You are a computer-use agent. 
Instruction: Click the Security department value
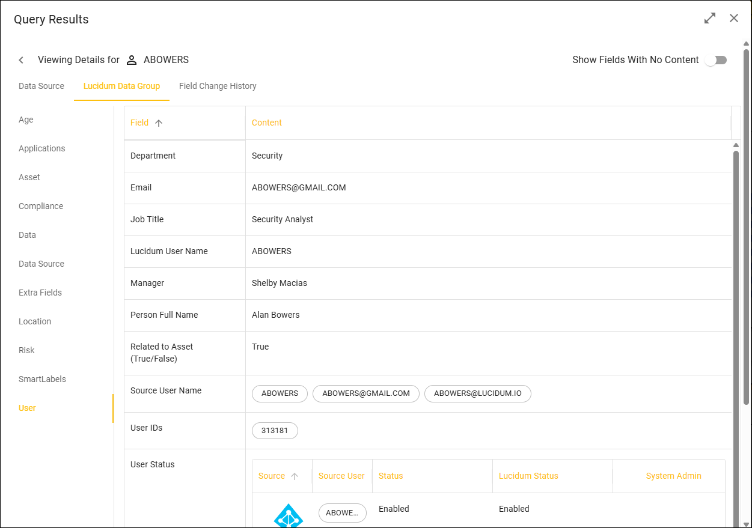tap(267, 156)
